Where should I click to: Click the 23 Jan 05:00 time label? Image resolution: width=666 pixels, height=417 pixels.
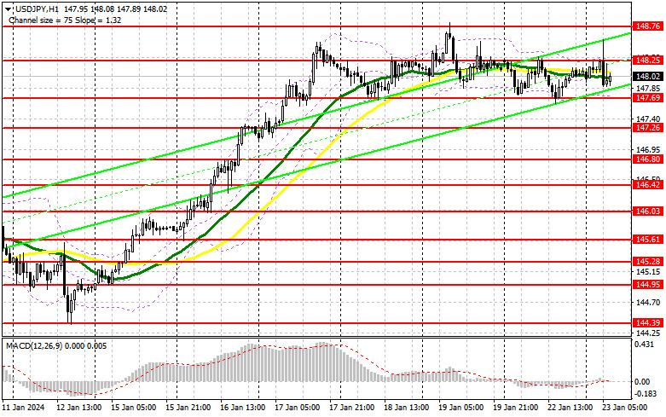[x=624, y=408]
